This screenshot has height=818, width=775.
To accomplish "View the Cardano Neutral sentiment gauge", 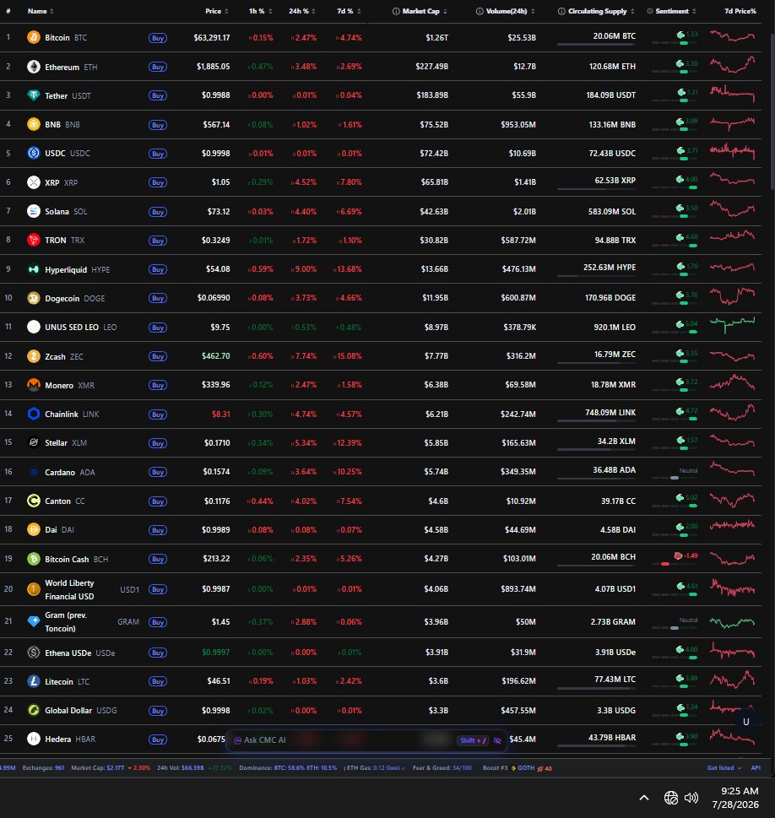I will coord(675,473).
